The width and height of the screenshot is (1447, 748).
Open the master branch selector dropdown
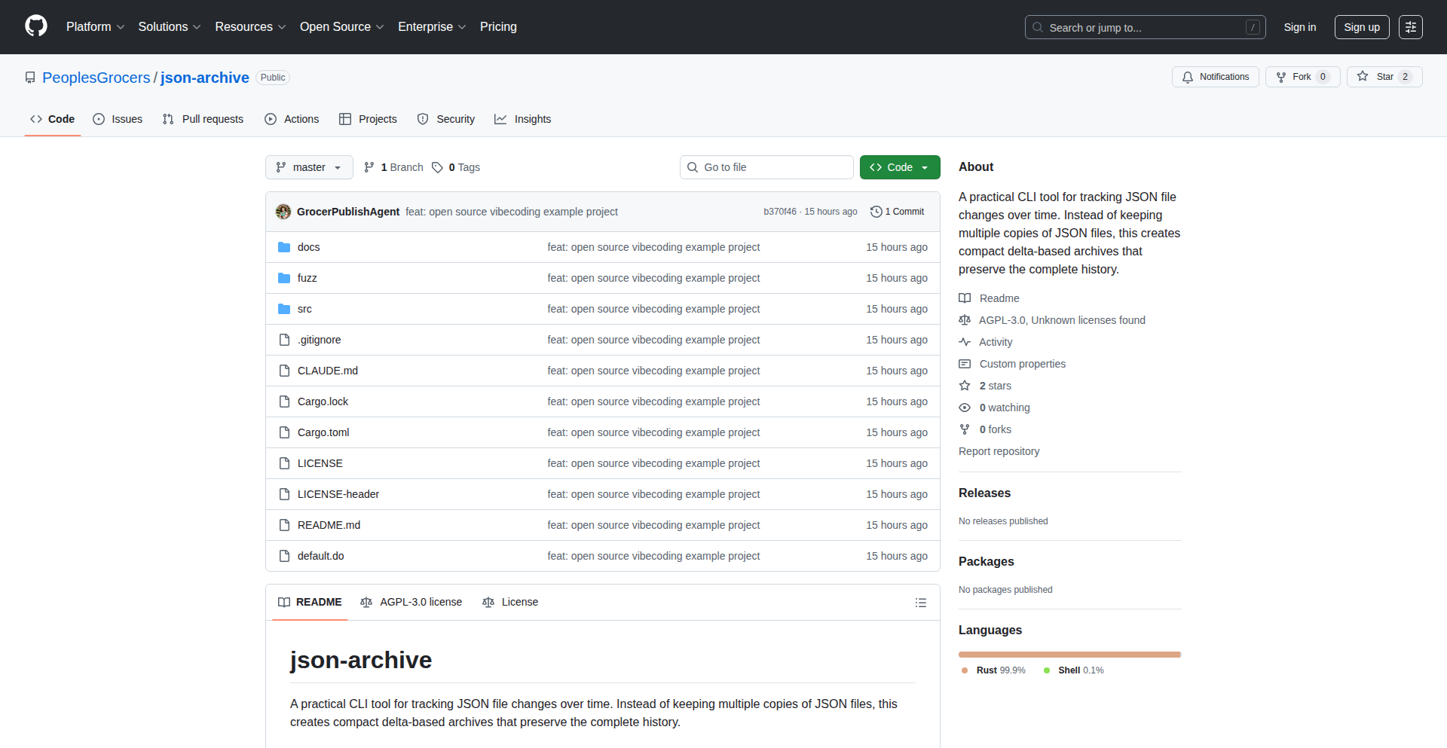click(309, 167)
